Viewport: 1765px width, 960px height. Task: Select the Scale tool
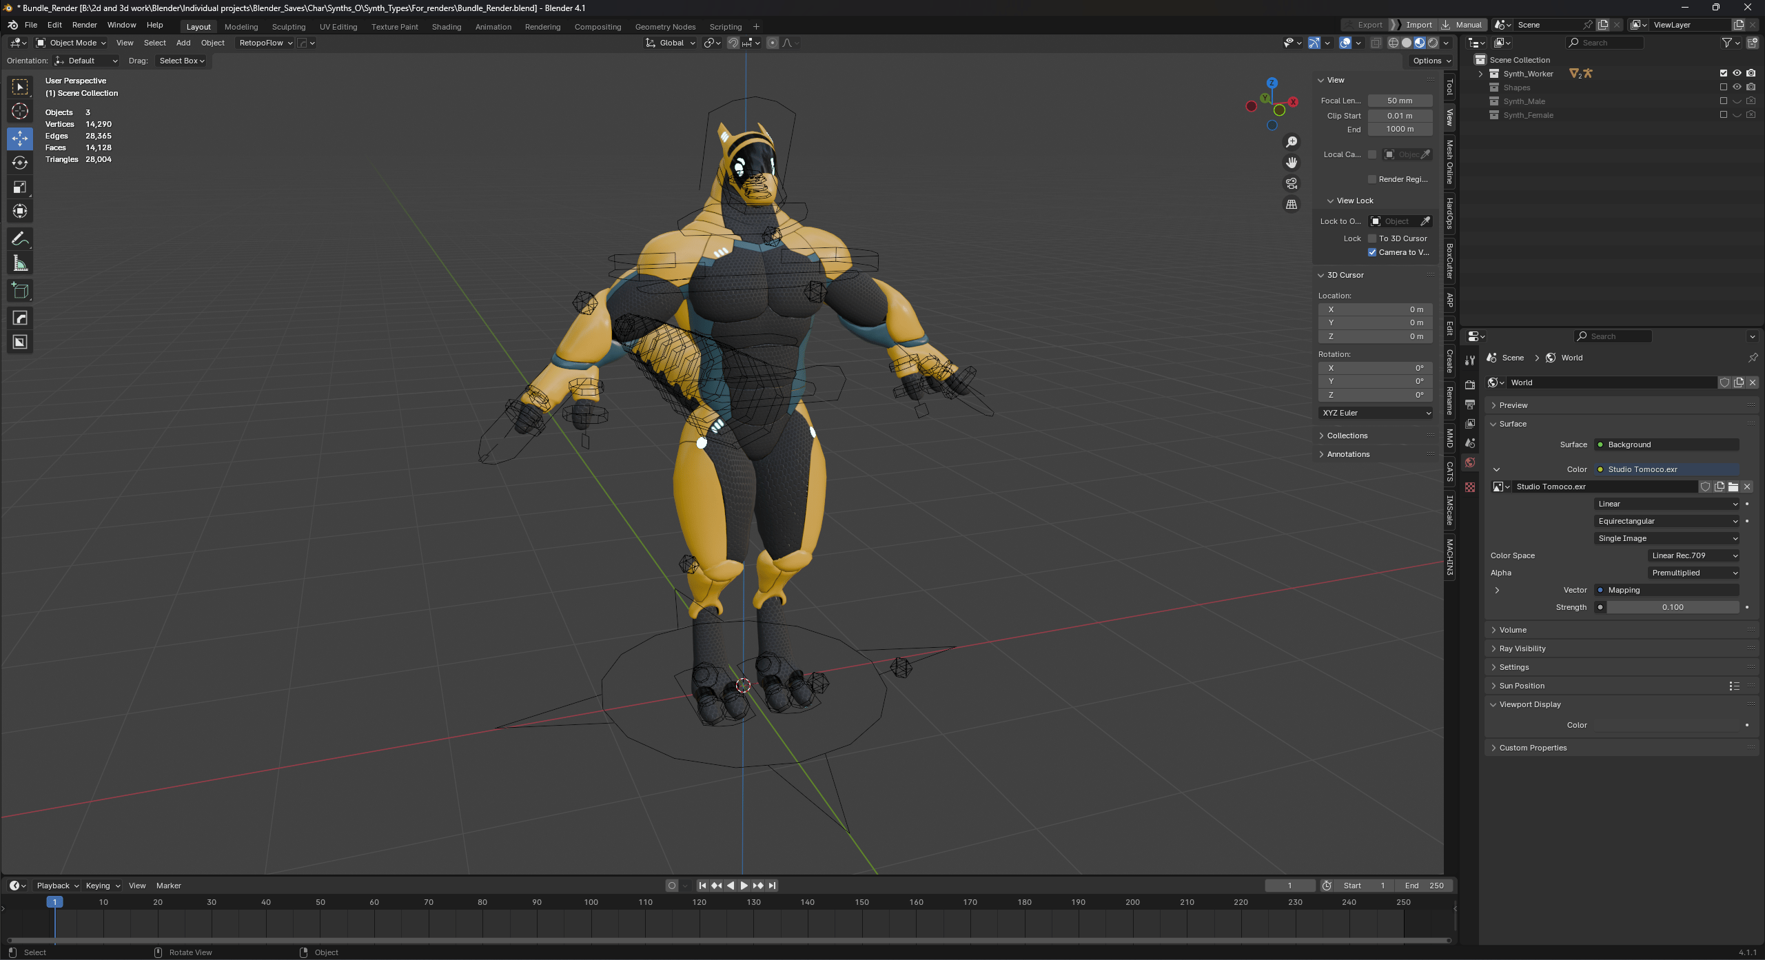coord(20,187)
